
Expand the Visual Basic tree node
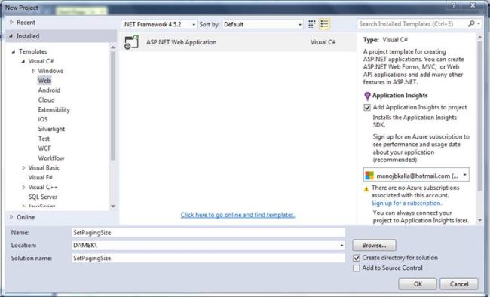tap(23, 168)
